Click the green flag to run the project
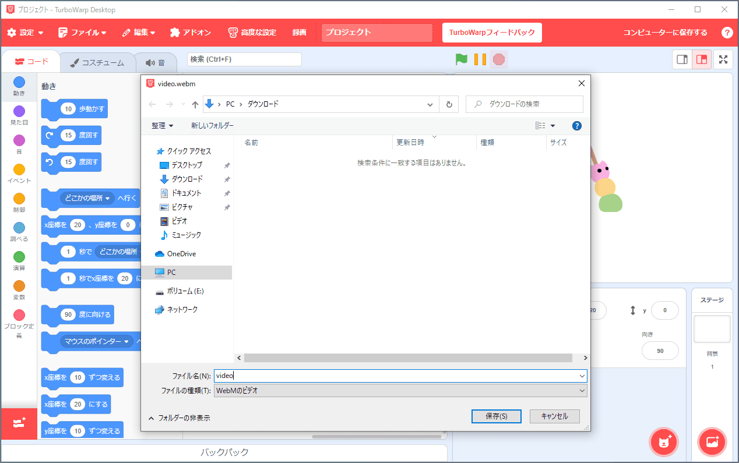This screenshot has width=739, height=463. click(461, 59)
